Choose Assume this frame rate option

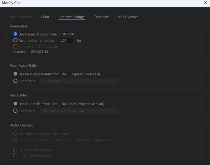coord(15,40)
